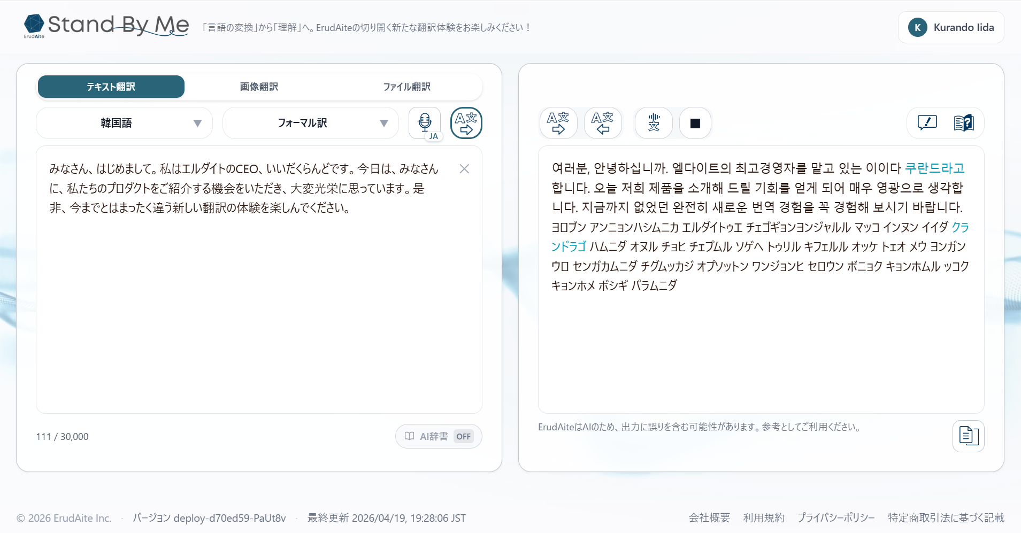The height and width of the screenshot is (533, 1021).
Task: Run translation with the A文 arrow button
Action: [x=465, y=122]
